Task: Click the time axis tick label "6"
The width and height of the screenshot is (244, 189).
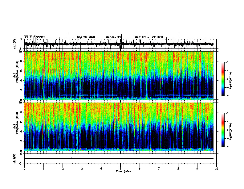Action: point(140,169)
